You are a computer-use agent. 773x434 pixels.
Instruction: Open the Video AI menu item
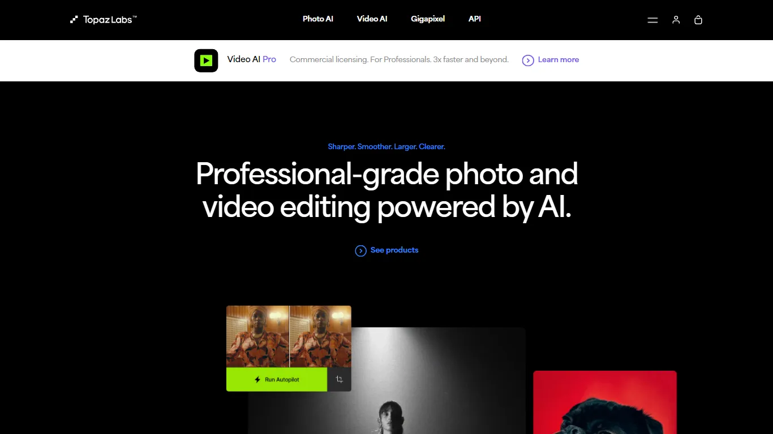click(x=372, y=19)
